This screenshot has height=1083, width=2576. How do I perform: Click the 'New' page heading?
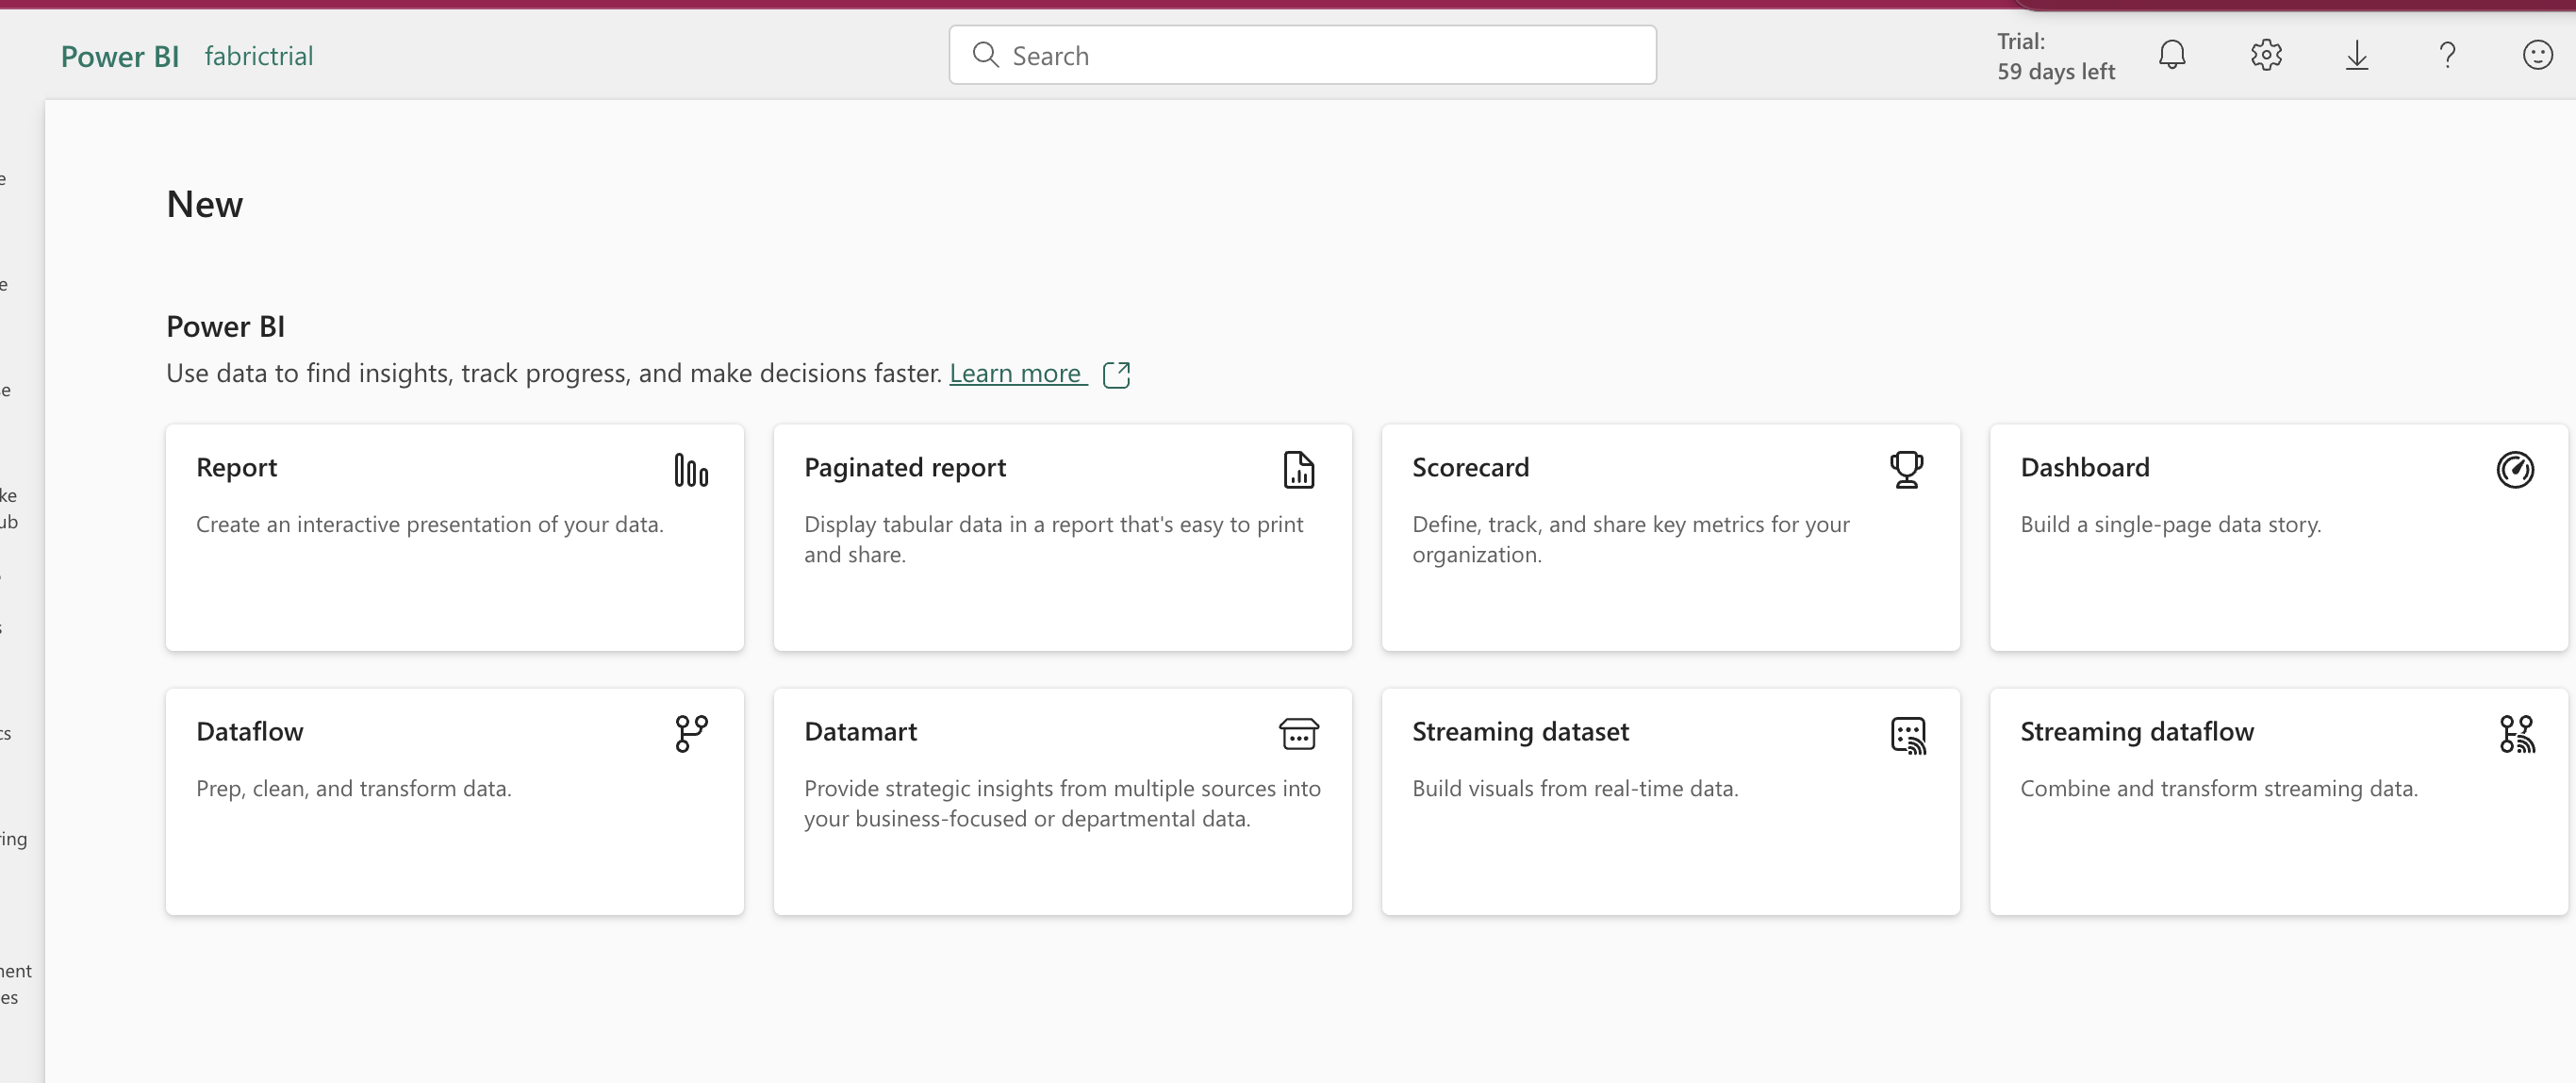coord(204,204)
